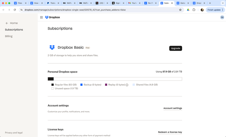Click the white Unused space swatch

(53, 89)
